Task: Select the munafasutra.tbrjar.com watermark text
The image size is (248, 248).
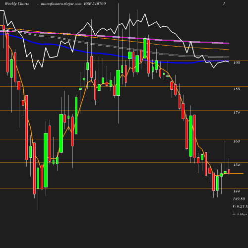Action: coord(61,4)
